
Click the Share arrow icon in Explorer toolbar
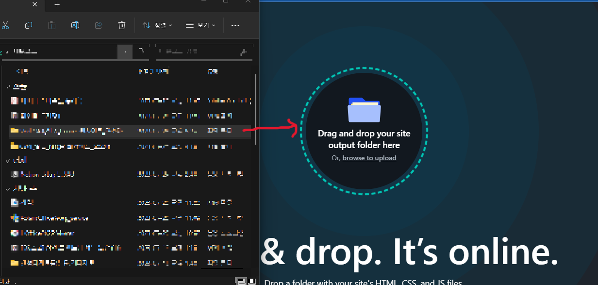tap(99, 25)
